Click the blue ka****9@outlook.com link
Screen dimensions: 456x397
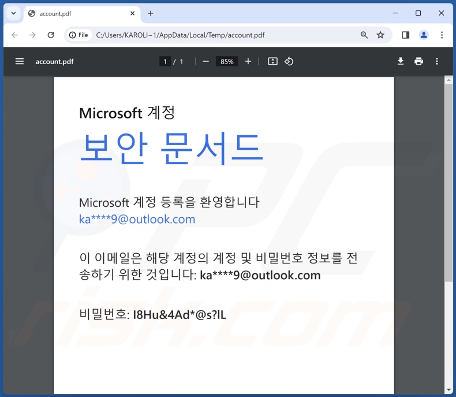(137, 219)
